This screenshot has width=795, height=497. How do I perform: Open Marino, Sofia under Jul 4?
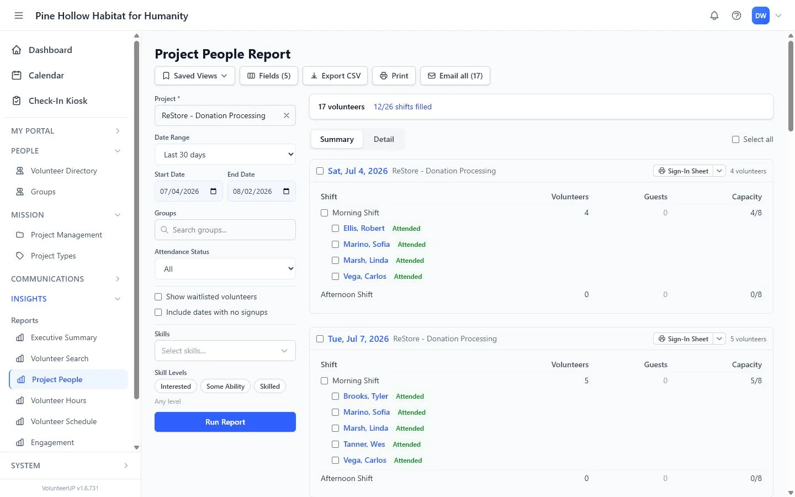click(367, 244)
